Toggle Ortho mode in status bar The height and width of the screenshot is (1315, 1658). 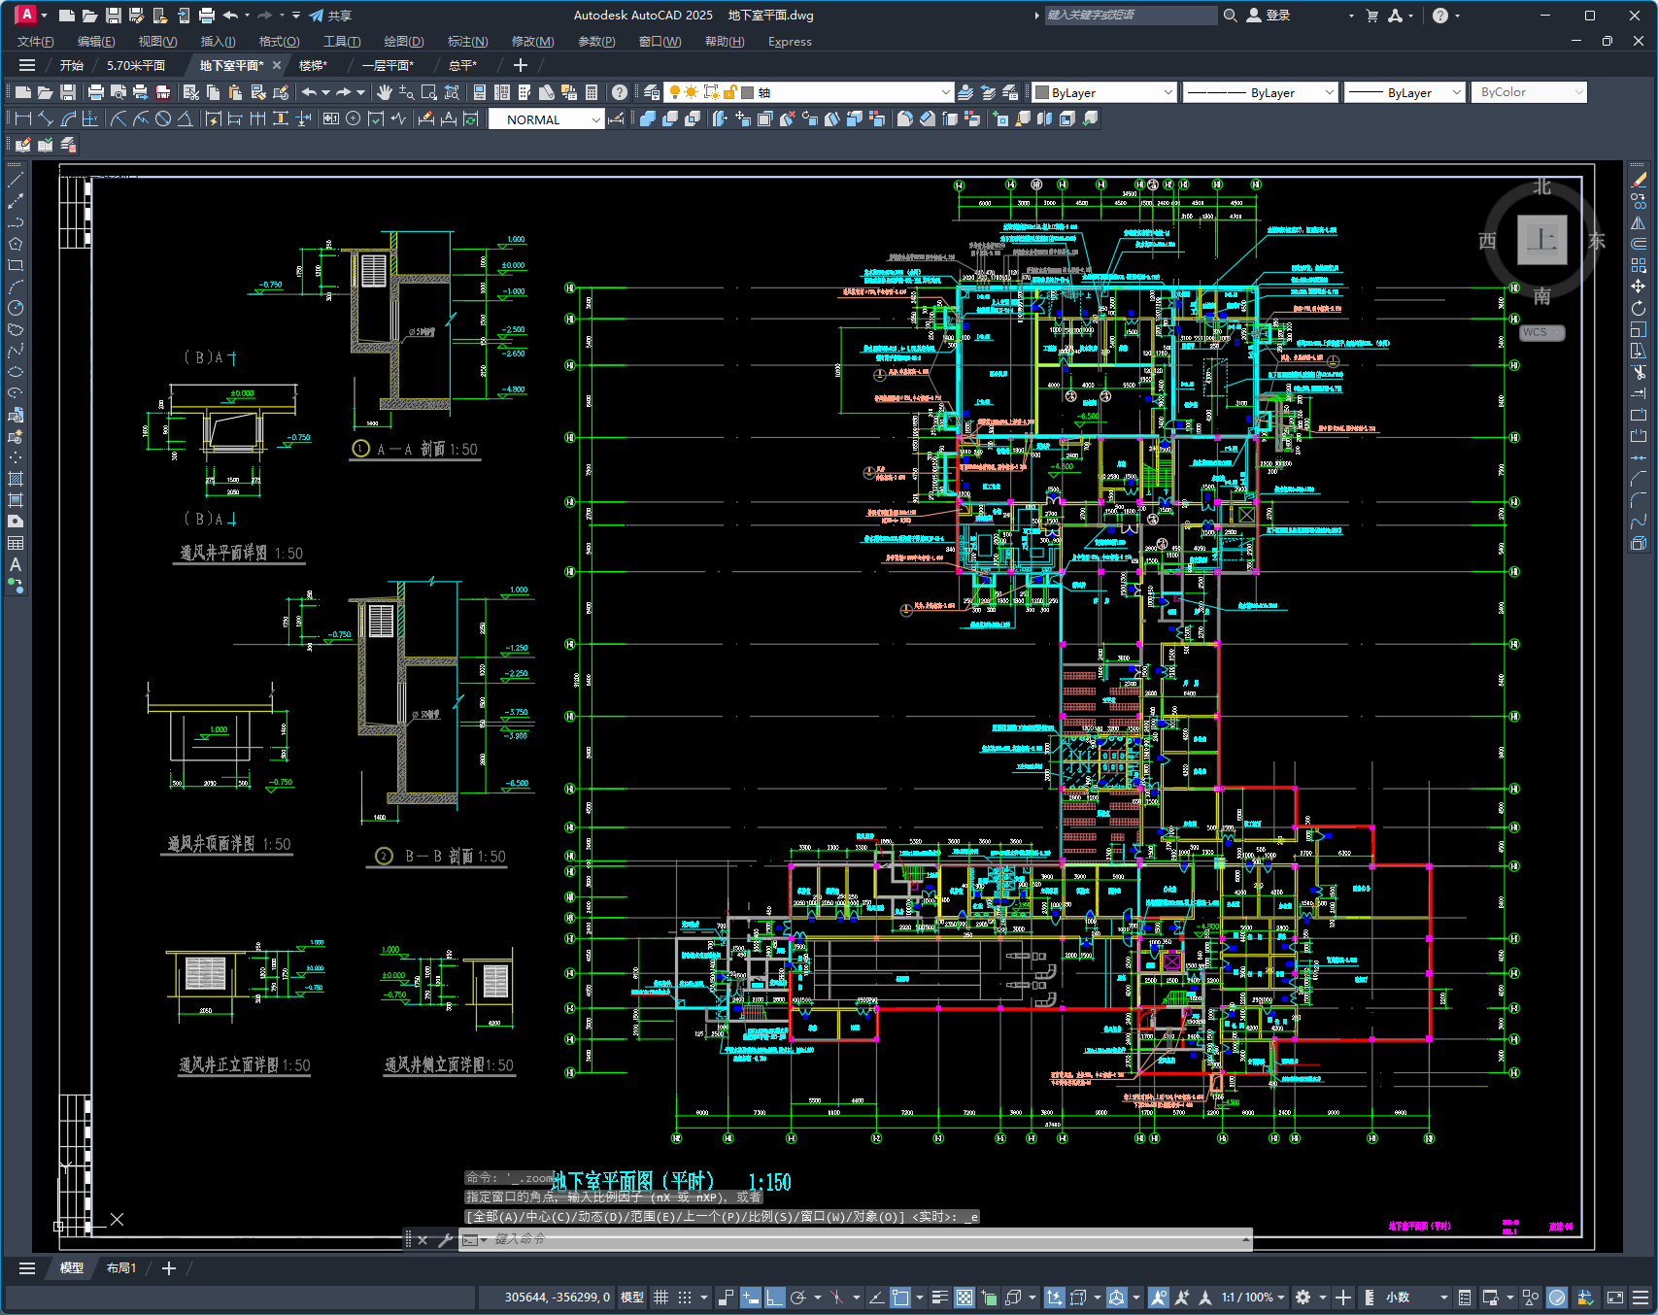tap(774, 1298)
